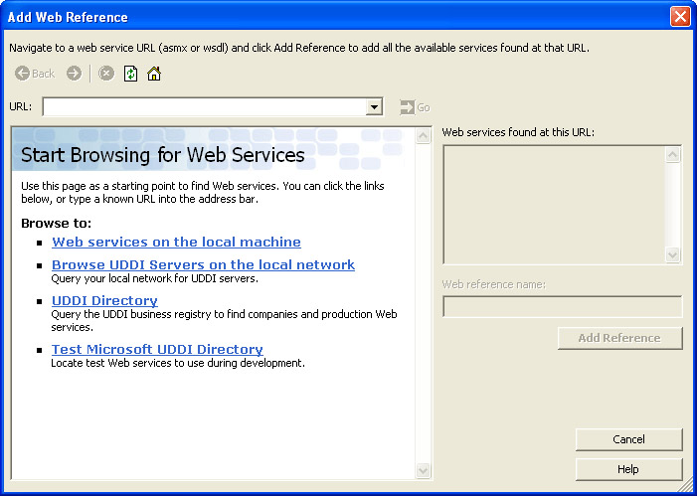Open Web services on the local machine
The height and width of the screenshot is (496, 697).
point(176,242)
